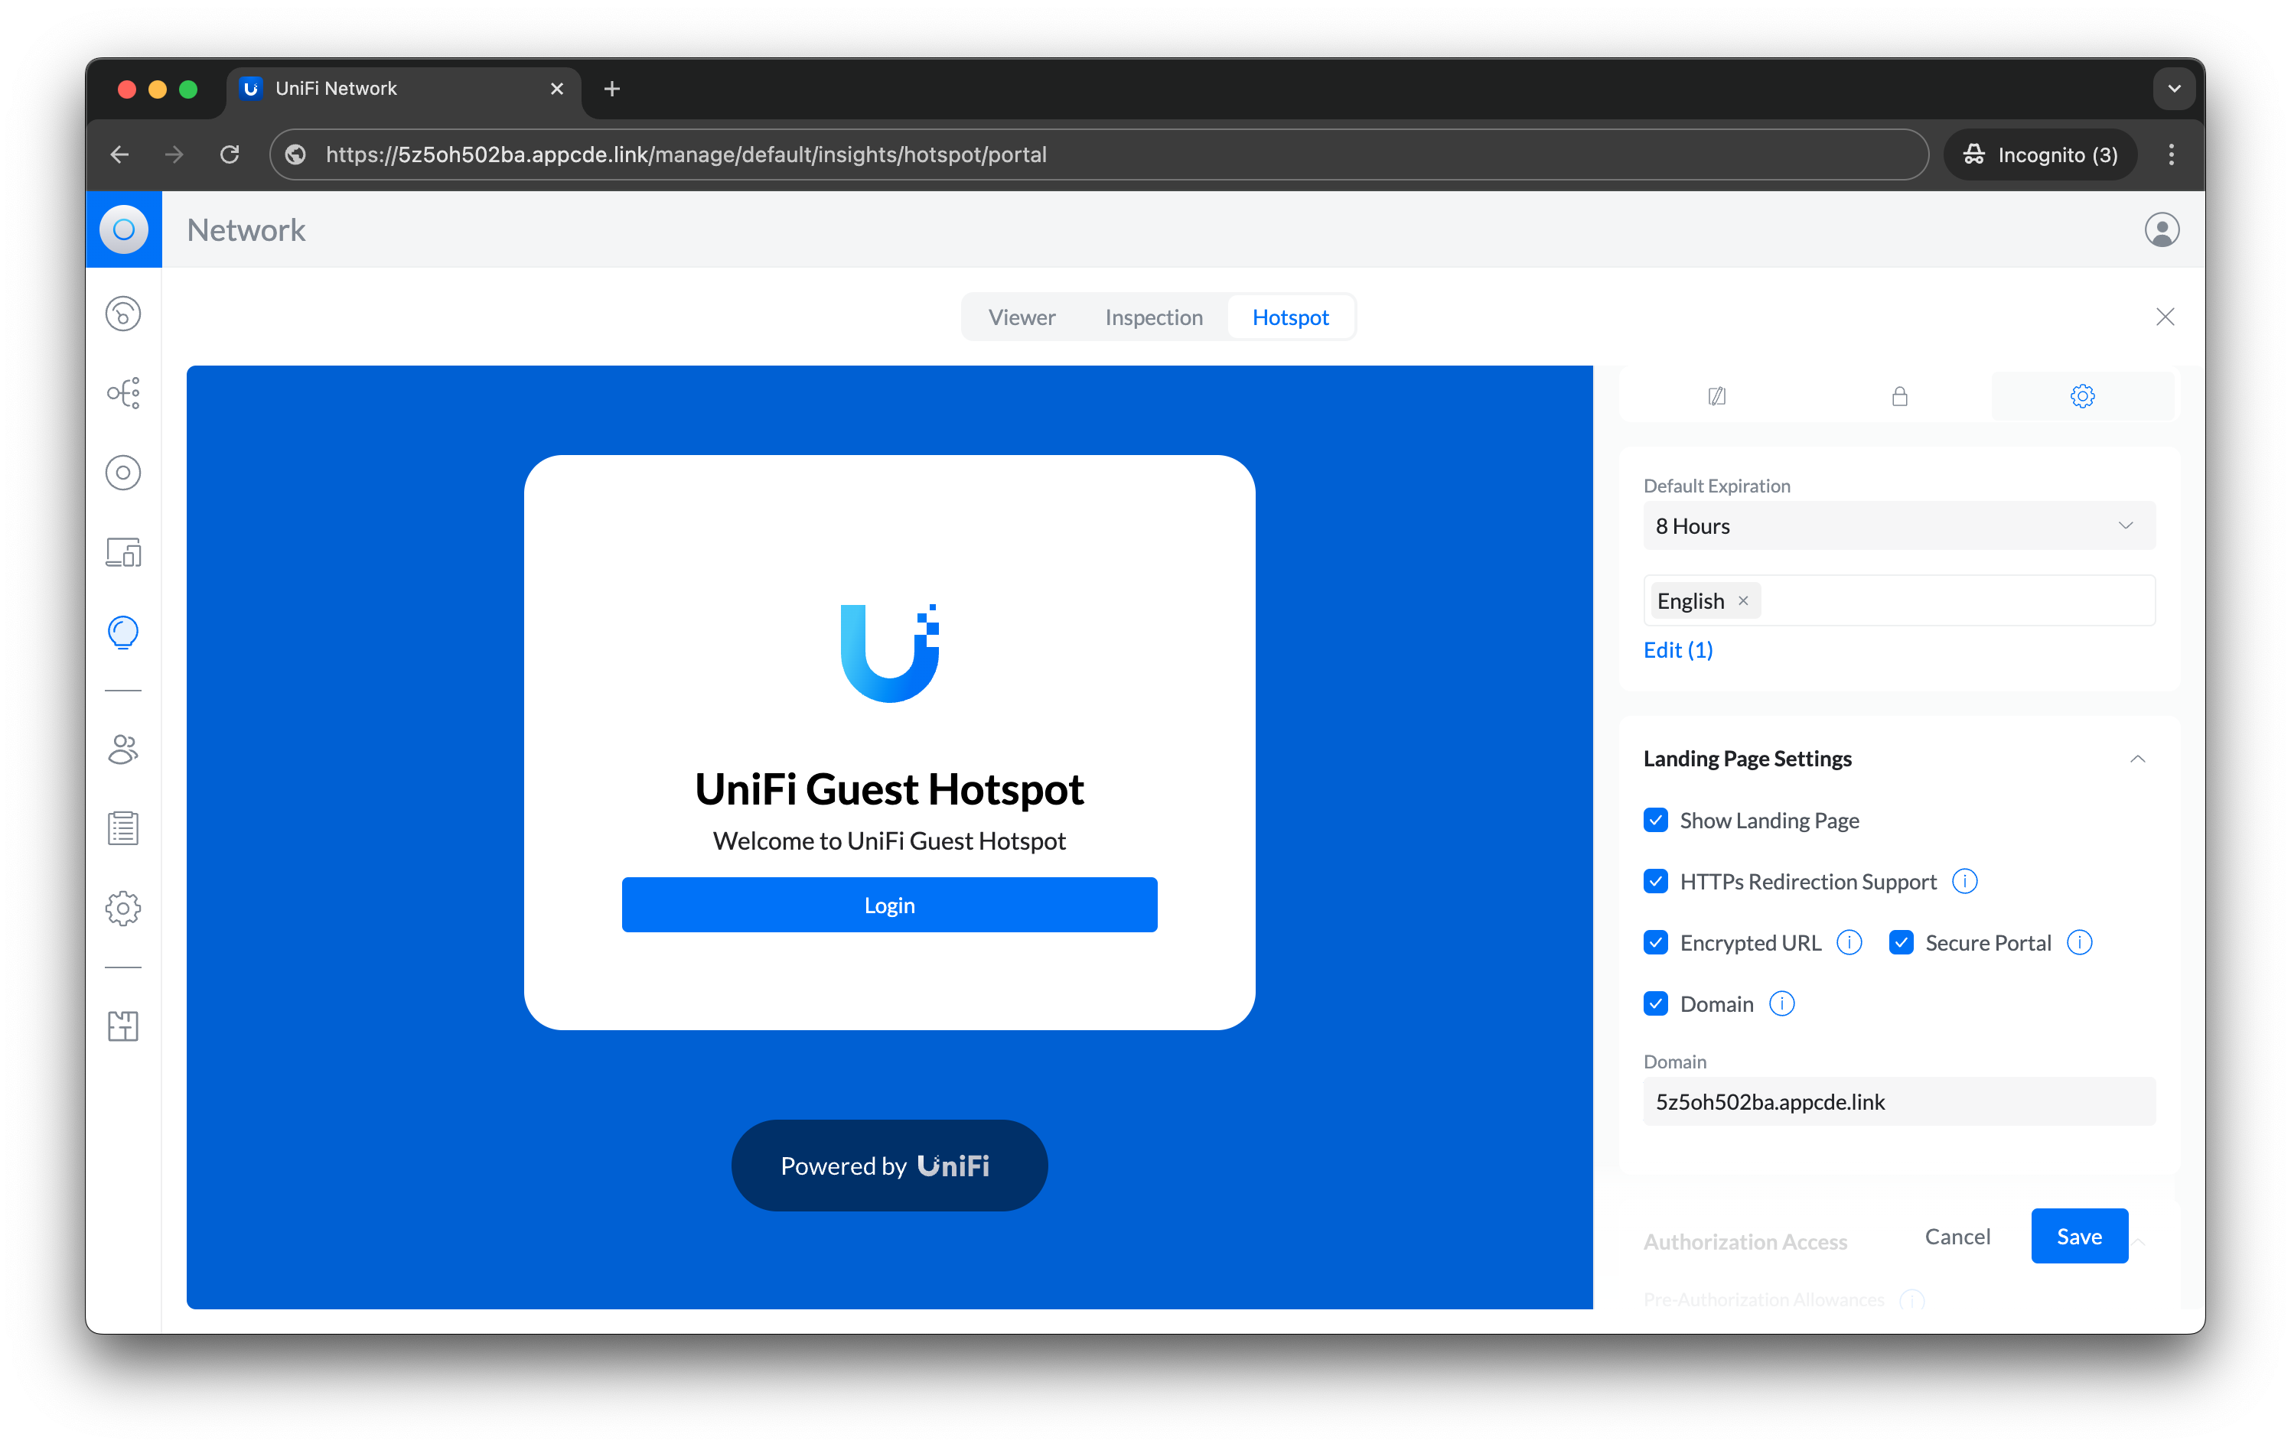Click the Domain input field
Viewport: 2291px width, 1447px height.
click(x=1898, y=1102)
